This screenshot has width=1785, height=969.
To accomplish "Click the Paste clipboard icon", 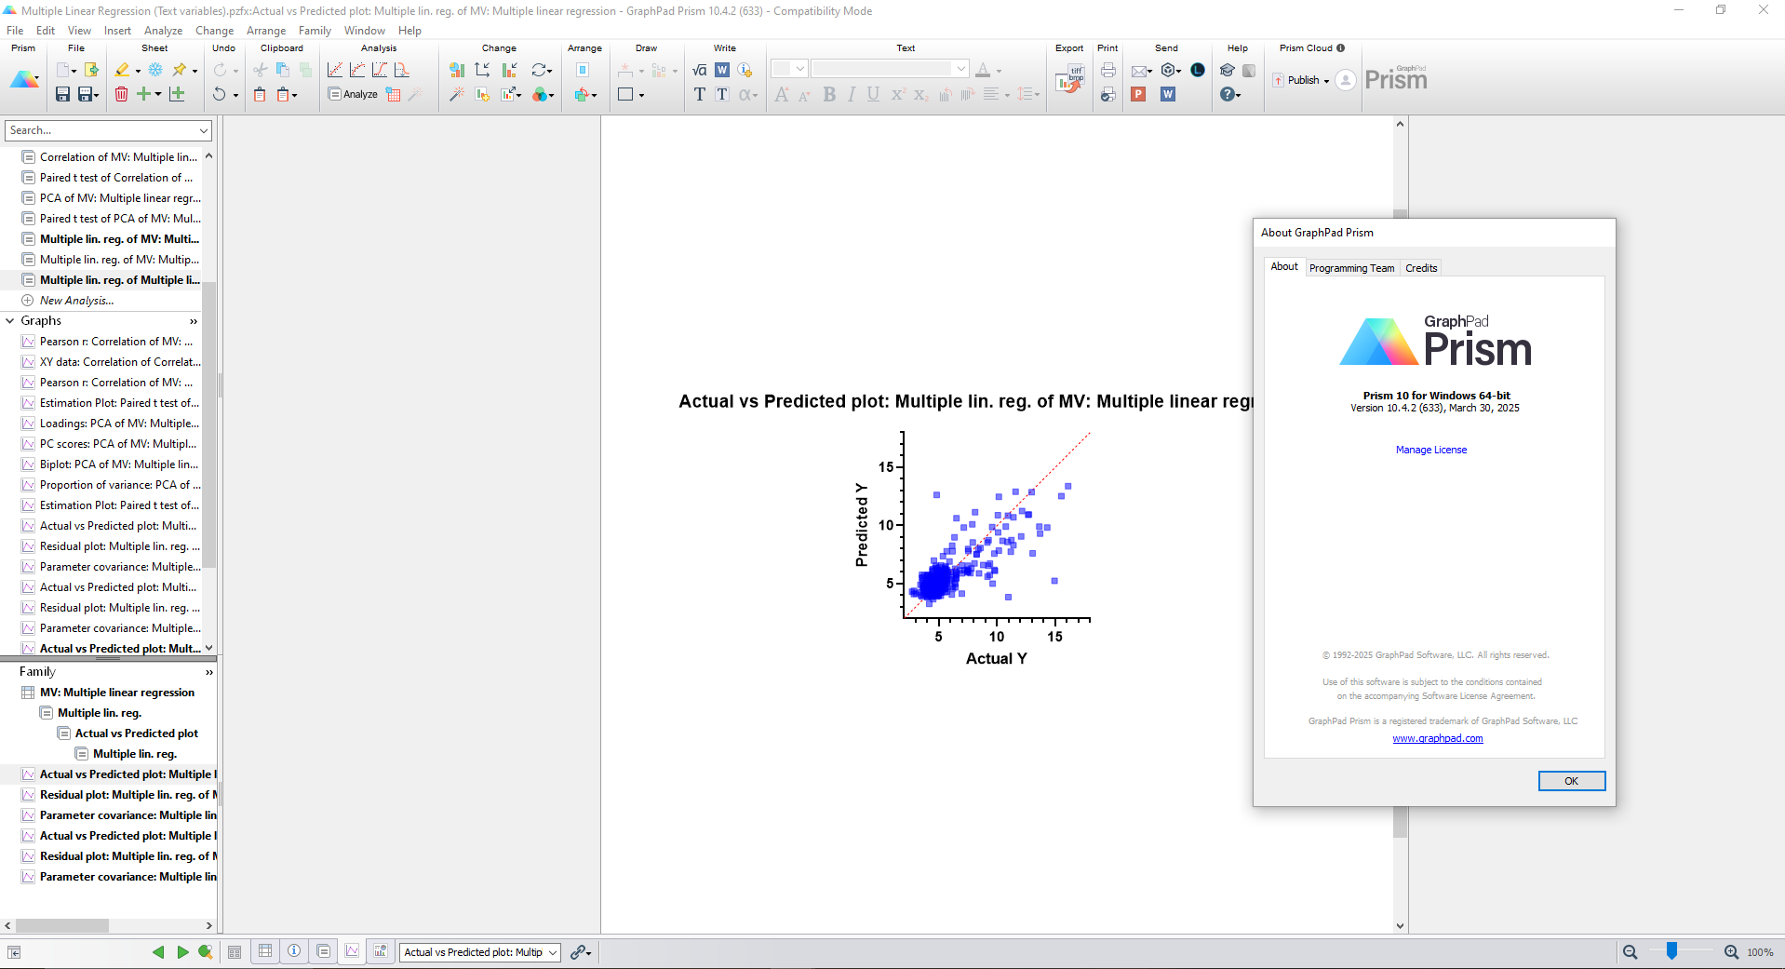I will 261,94.
